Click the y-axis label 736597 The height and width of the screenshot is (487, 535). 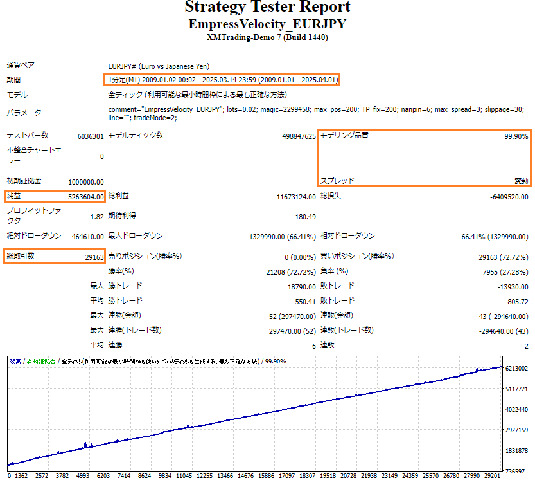pyautogui.click(x=515, y=472)
